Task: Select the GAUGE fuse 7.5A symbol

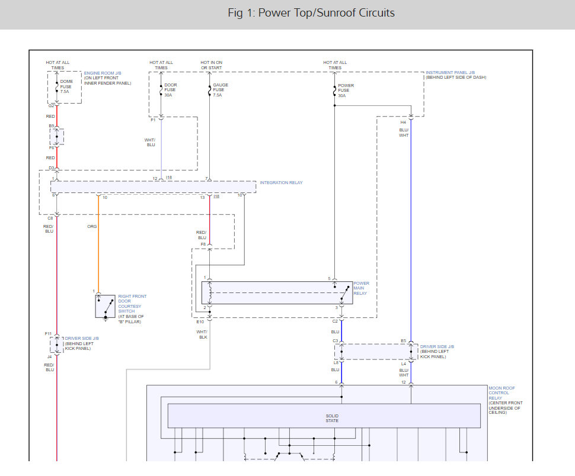Action: (210, 89)
